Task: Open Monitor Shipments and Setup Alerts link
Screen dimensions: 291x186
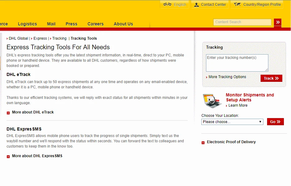Action: click(x=250, y=97)
